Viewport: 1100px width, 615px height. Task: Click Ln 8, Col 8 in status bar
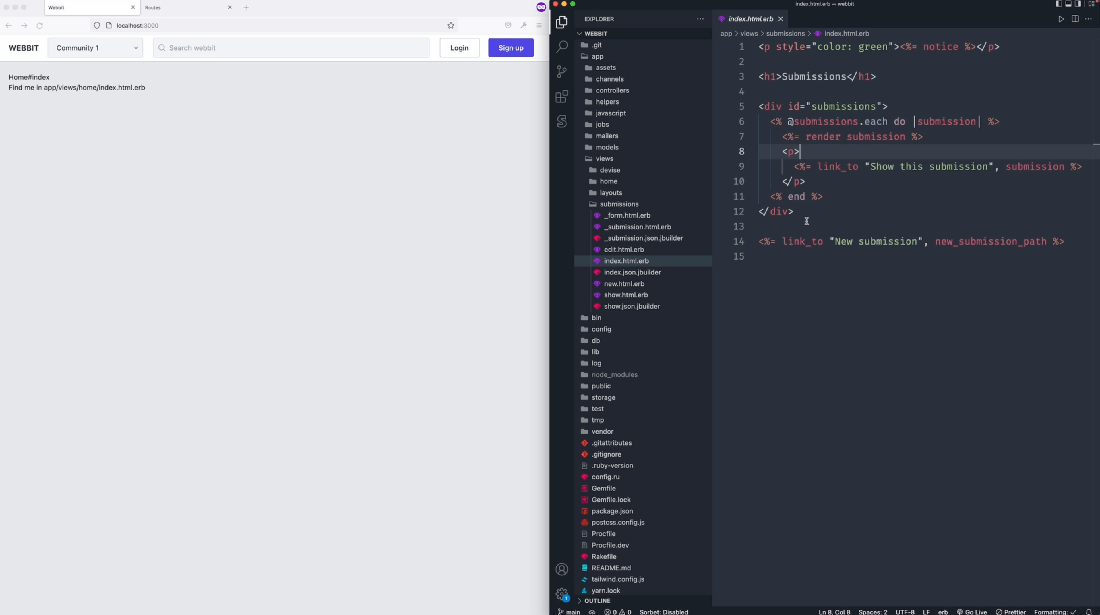(834, 612)
